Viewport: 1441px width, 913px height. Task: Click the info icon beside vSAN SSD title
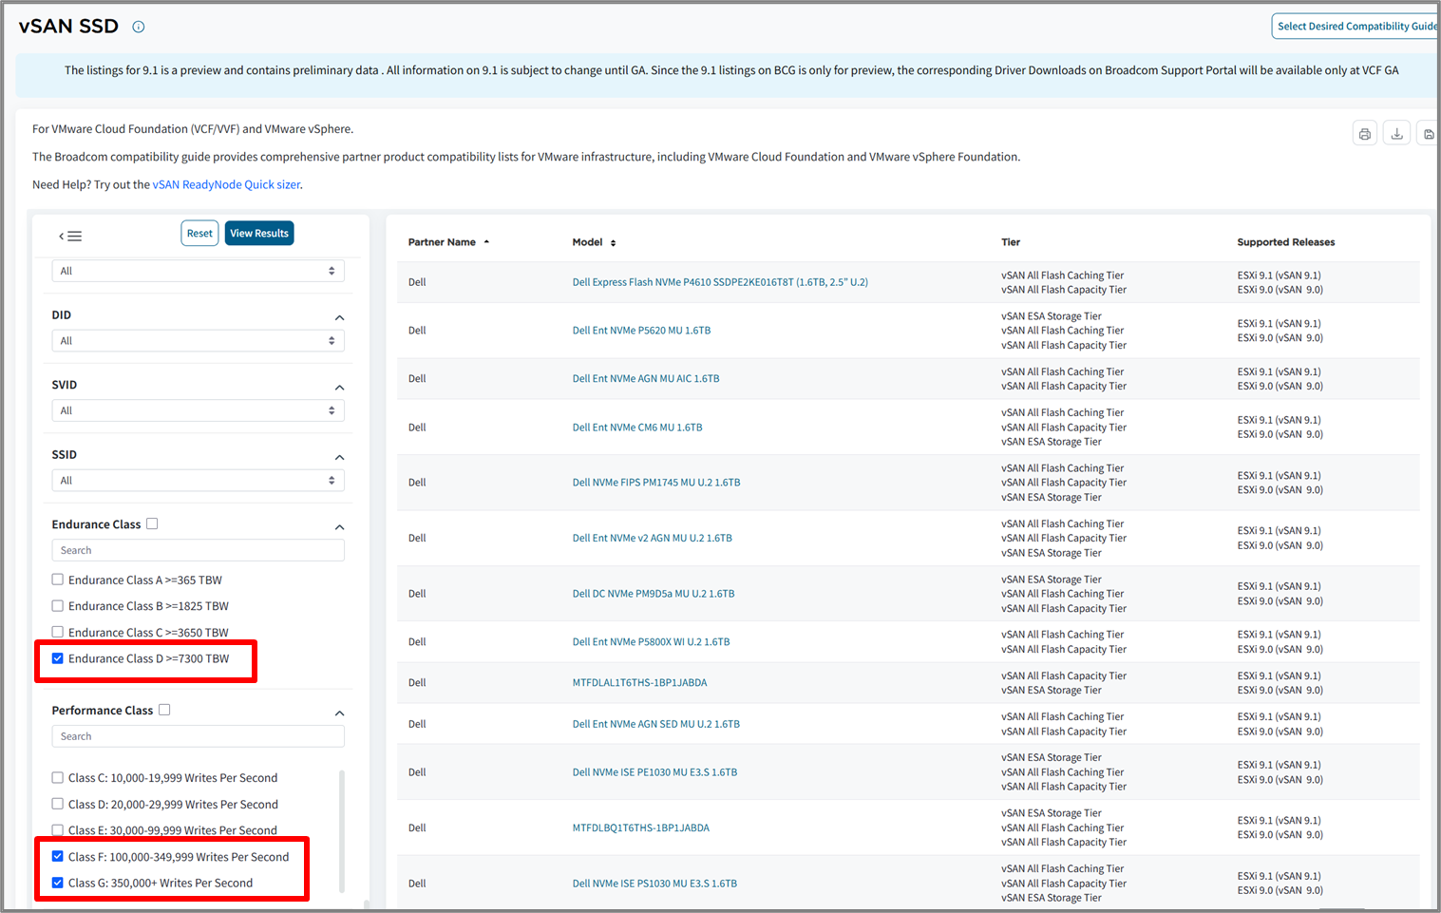[139, 27]
